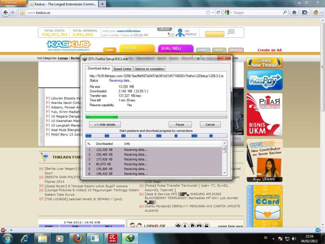Open Windows Explorer from the taskbar

[42, 238]
